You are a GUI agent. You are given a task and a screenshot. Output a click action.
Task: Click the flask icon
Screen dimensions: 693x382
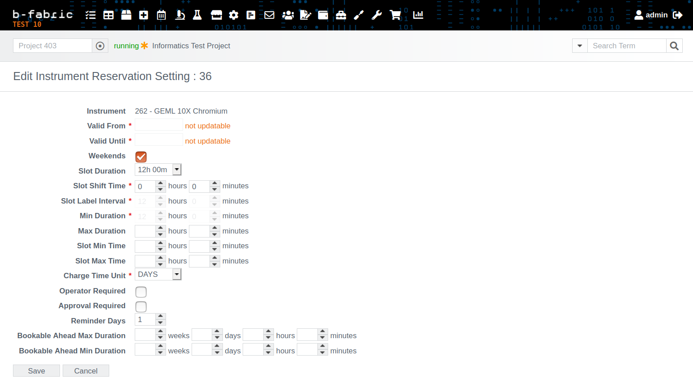[x=197, y=15]
